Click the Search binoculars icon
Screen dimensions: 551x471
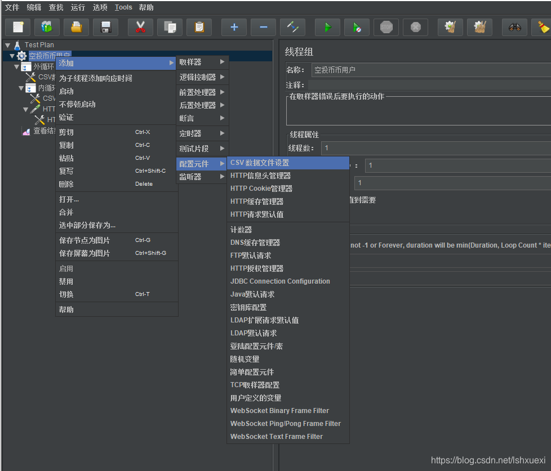(x=514, y=27)
